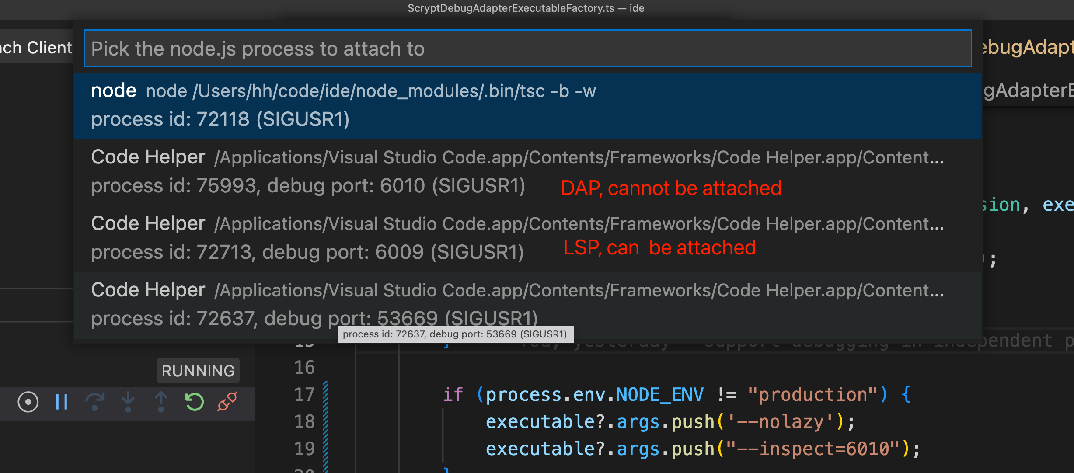Screen dimensions: 1074x473
Task: Restart the debug session with green restart icon
Action: [195, 402]
